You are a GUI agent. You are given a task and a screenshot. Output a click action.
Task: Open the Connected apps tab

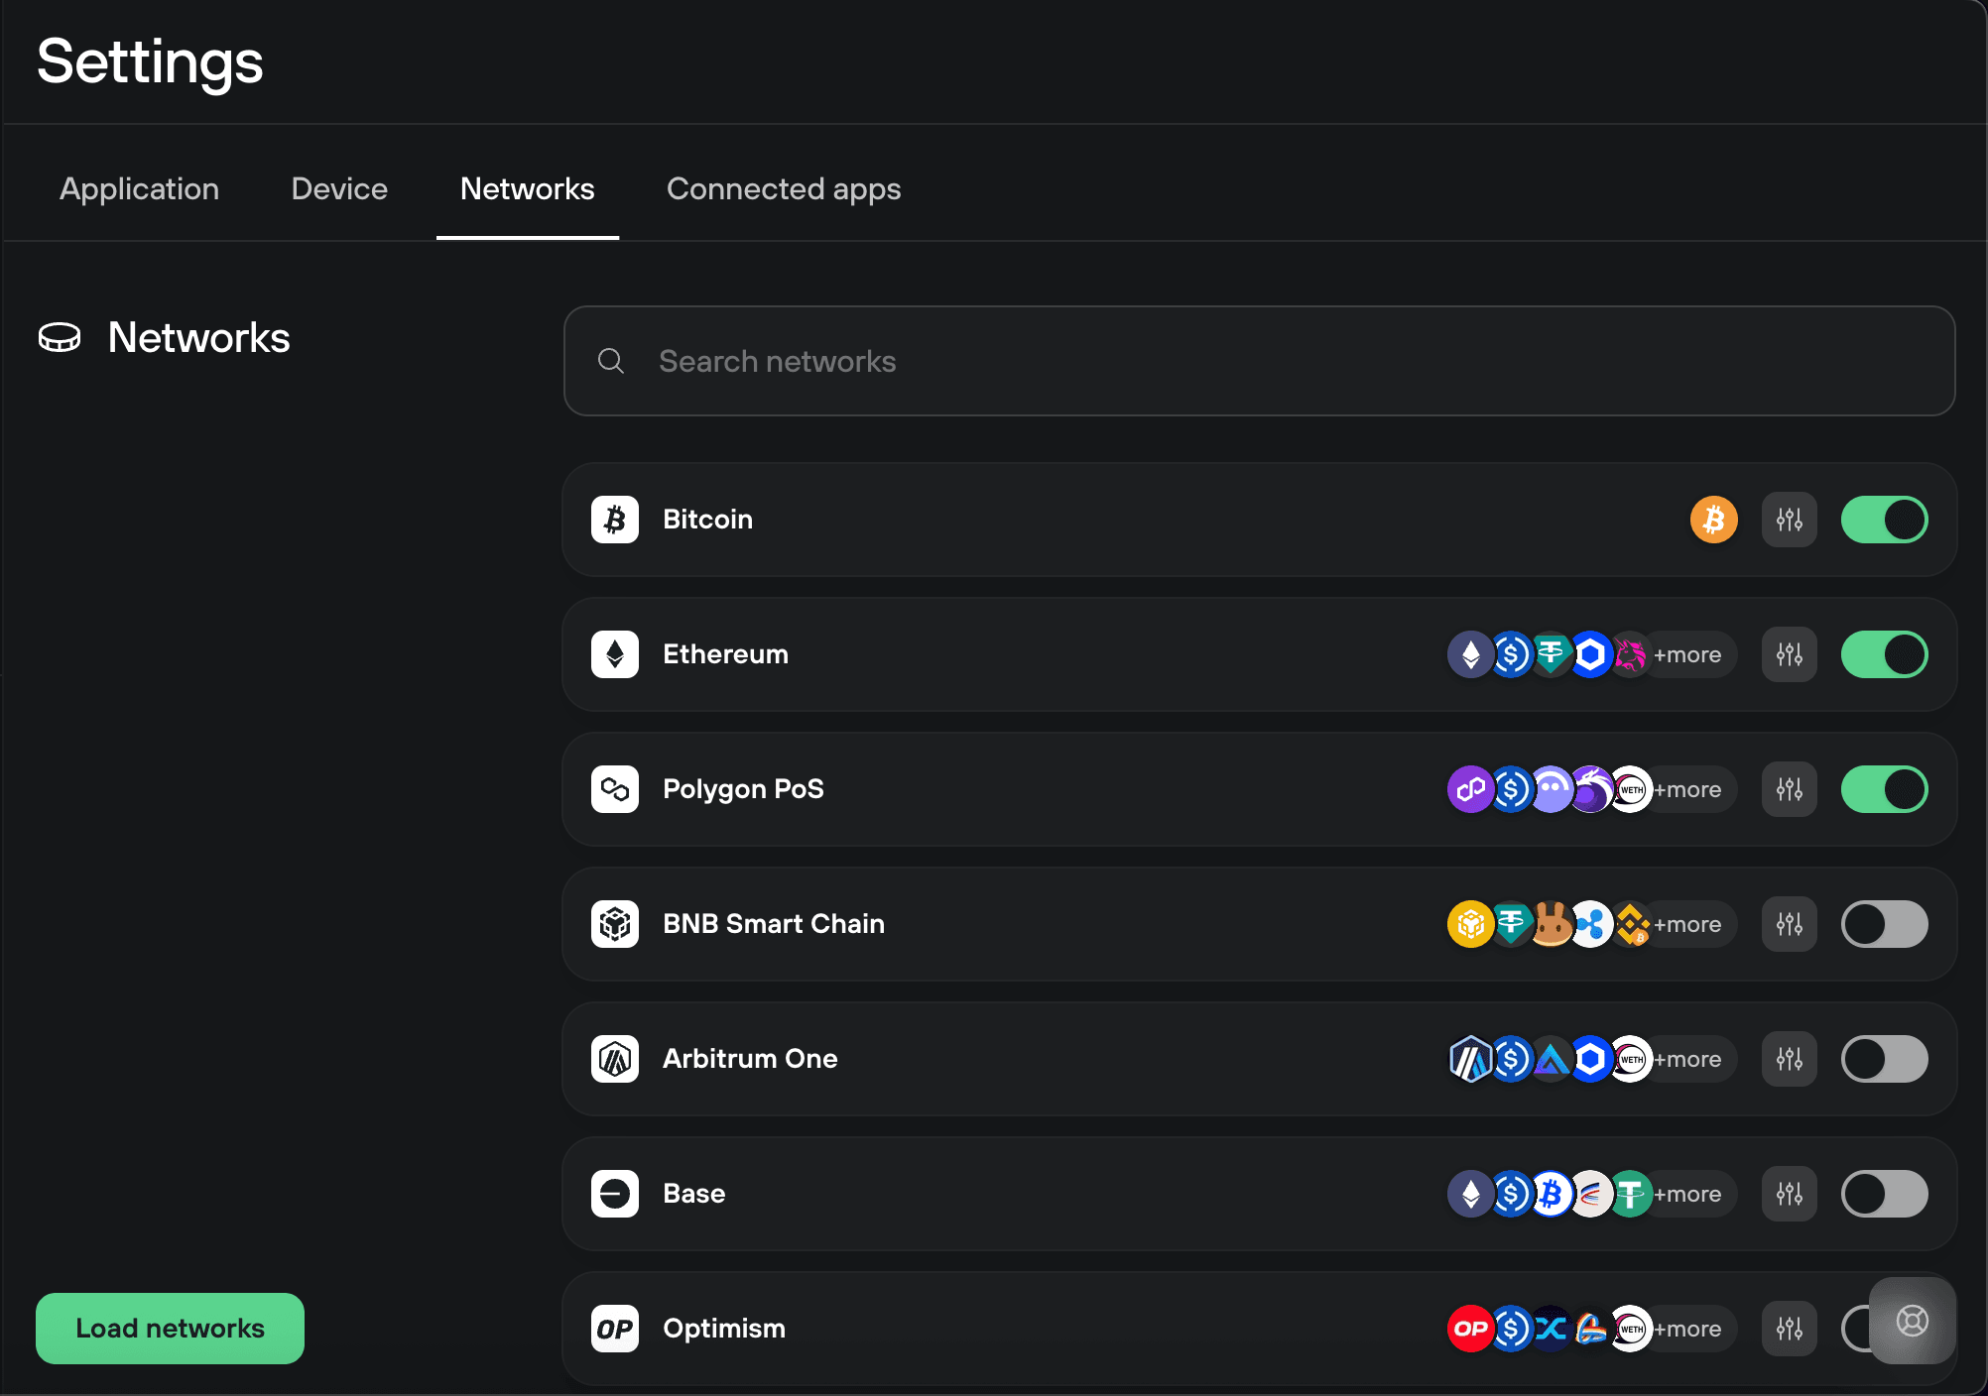(x=784, y=188)
